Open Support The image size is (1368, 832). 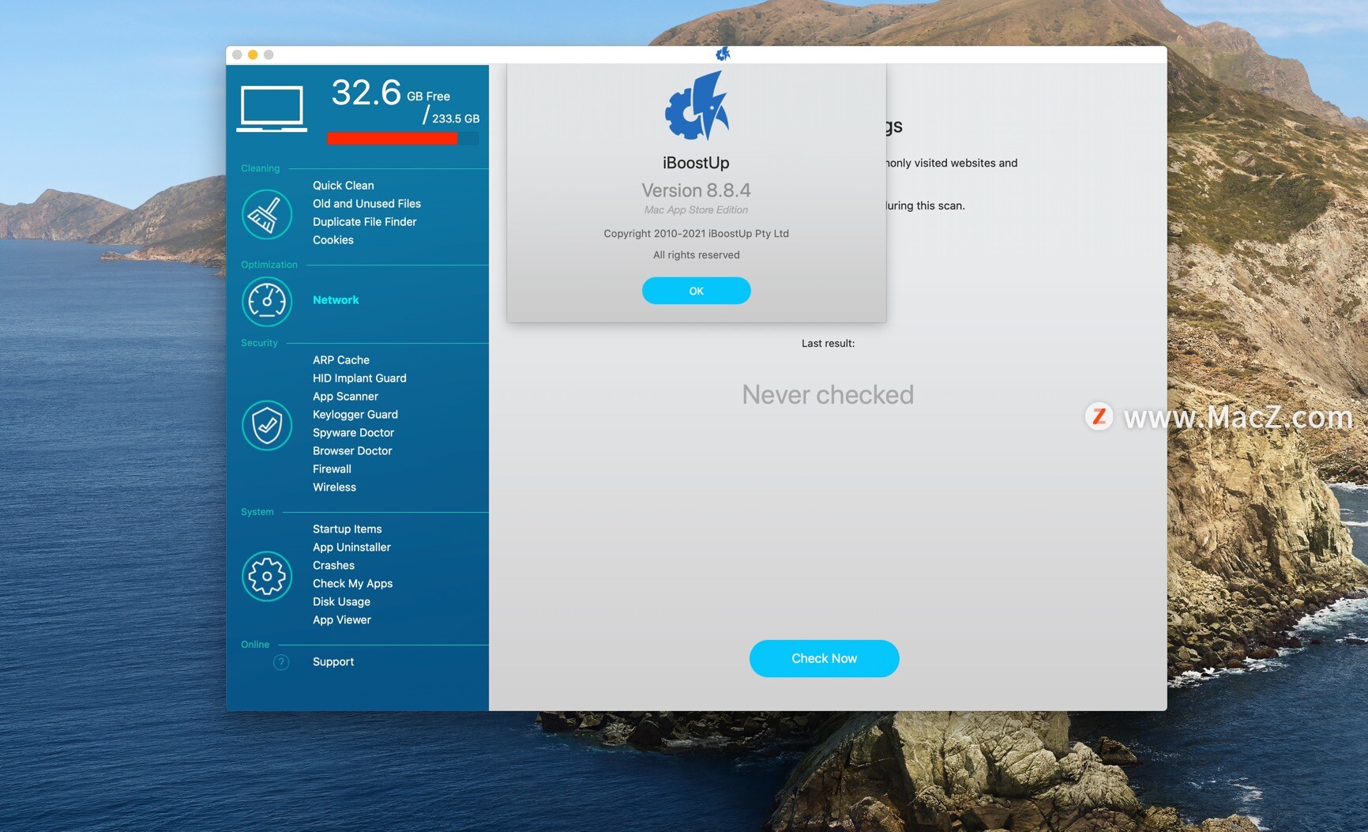[x=333, y=662]
